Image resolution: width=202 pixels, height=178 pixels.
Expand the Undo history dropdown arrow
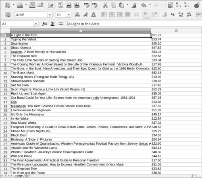pyautogui.click(x=150, y=5)
